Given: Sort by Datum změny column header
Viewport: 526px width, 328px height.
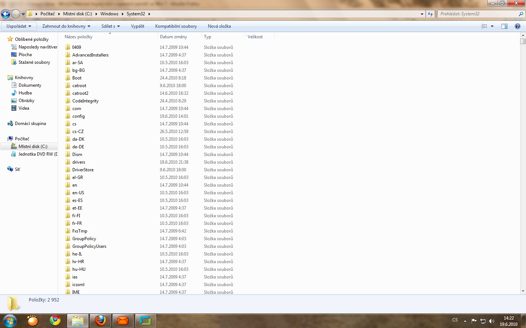Looking at the screenshot, I should (174, 37).
